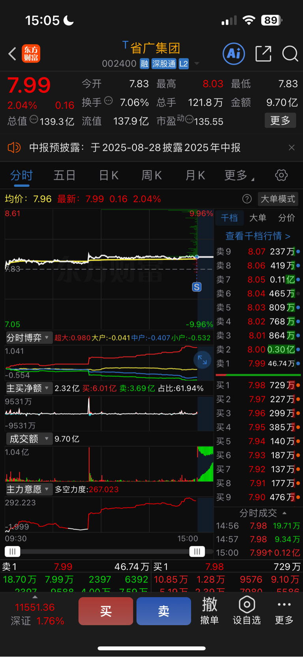Image resolution: width=303 pixels, height=657 pixels.
Task: Open 分时博弈 indicator dropdown
Action: pos(28,338)
